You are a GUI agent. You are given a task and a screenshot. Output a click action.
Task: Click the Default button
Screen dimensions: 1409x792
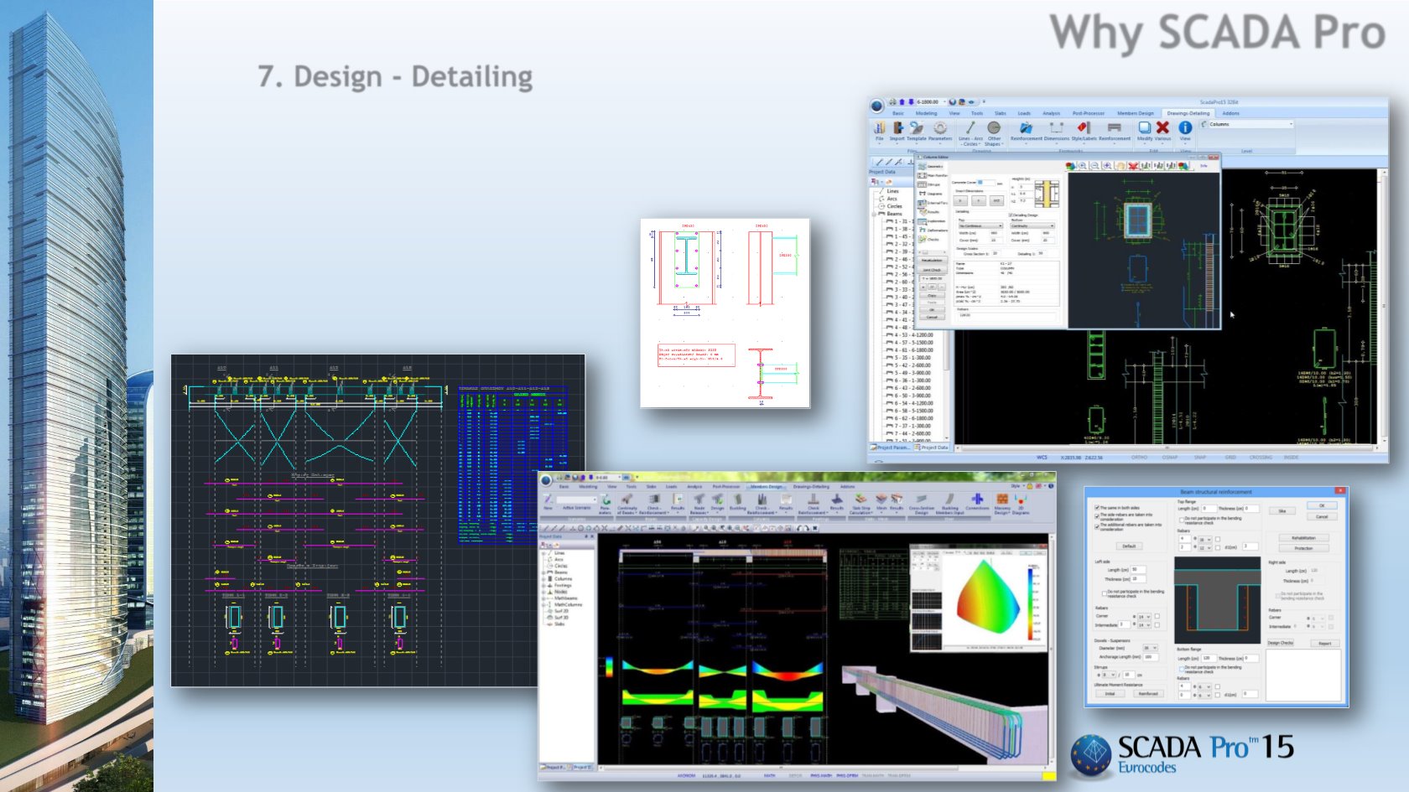pyautogui.click(x=1129, y=546)
